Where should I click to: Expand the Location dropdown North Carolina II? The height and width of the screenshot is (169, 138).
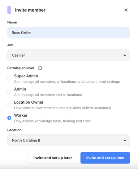pos(69,140)
